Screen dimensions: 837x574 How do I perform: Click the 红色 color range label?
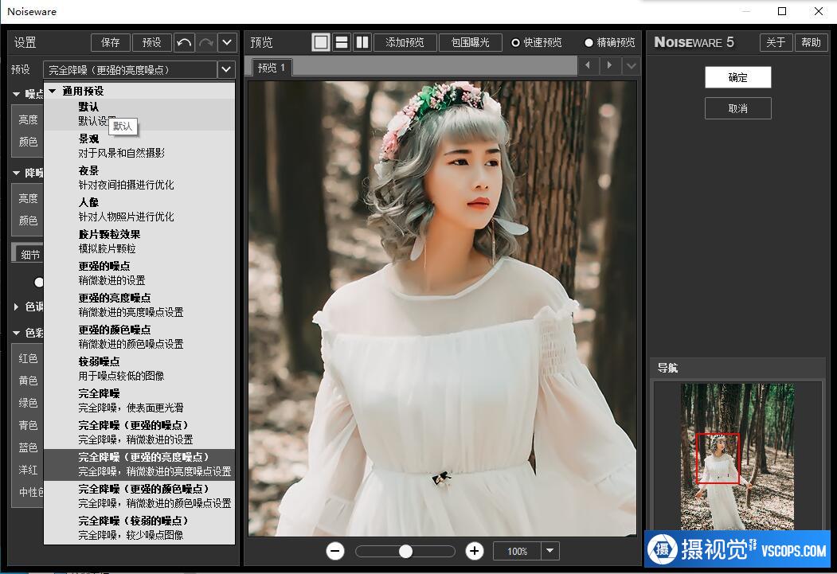tap(28, 358)
